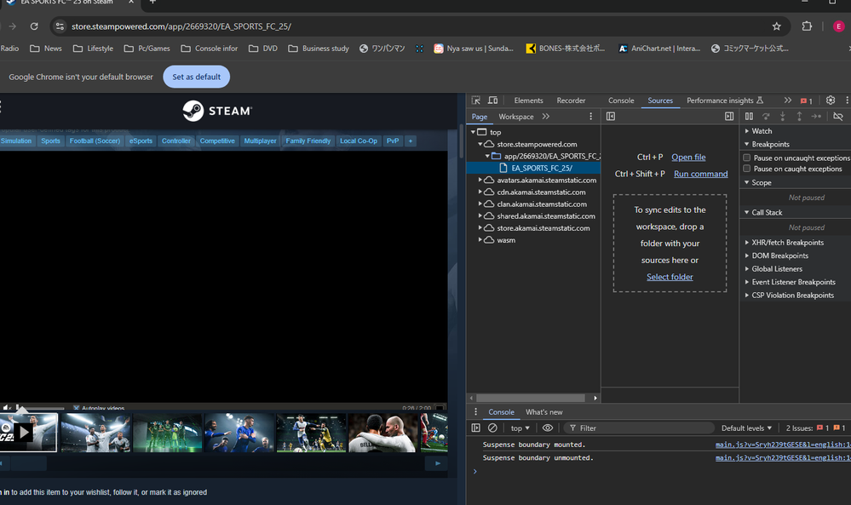Open the Sources navigator three-dot menu
This screenshot has height=505, width=851.
click(591, 117)
